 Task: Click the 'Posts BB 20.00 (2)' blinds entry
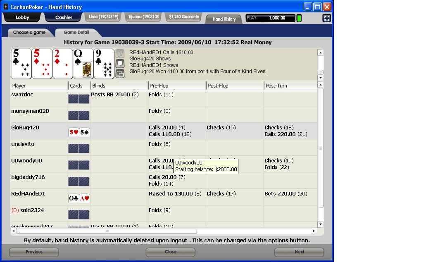click(x=115, y=94)
